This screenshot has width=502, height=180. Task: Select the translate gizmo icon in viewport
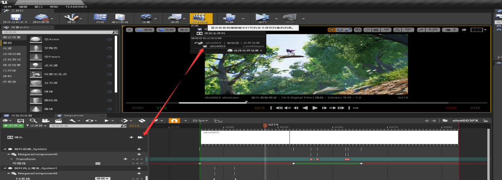[332, 30]
